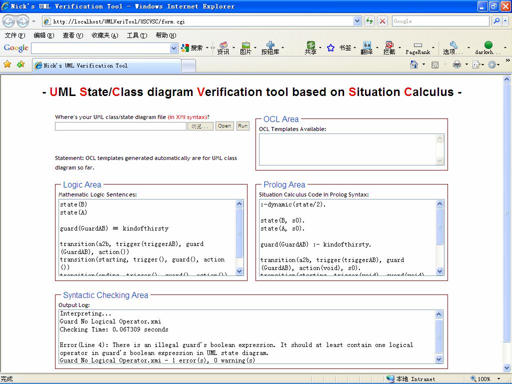Open the 图片 images toolbar icon
Screen dimensions: 512x384
tap(245, 48)
